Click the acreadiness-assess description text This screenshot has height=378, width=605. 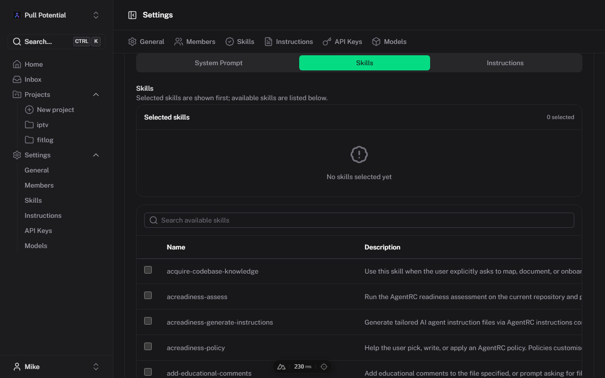coord(473,297)
